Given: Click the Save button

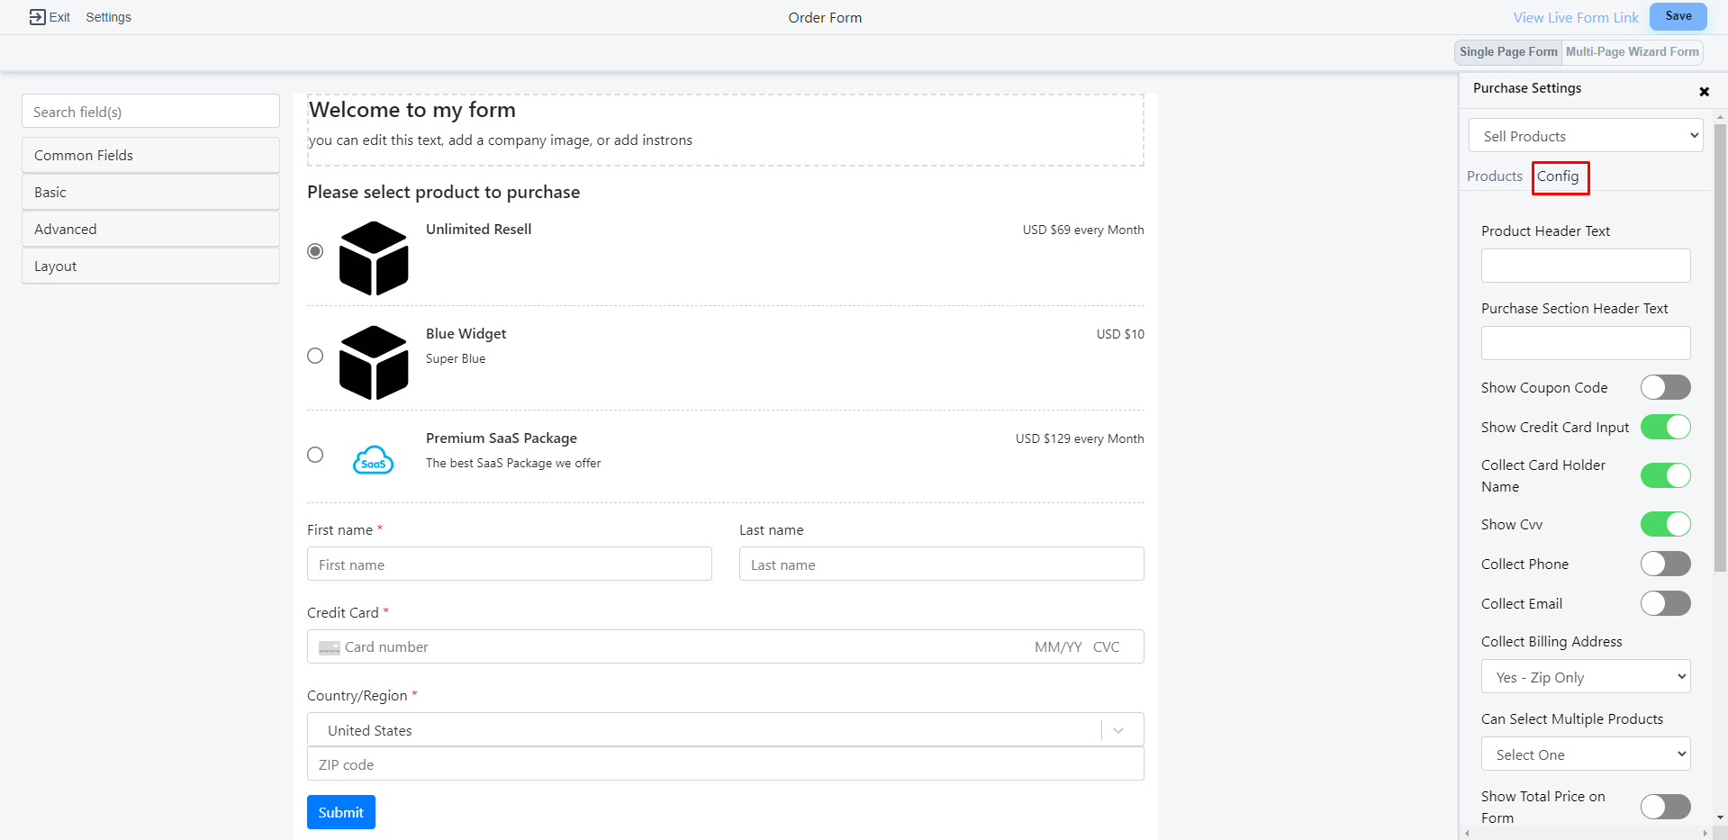Looking at the screenshot, I should point(1678,16).
